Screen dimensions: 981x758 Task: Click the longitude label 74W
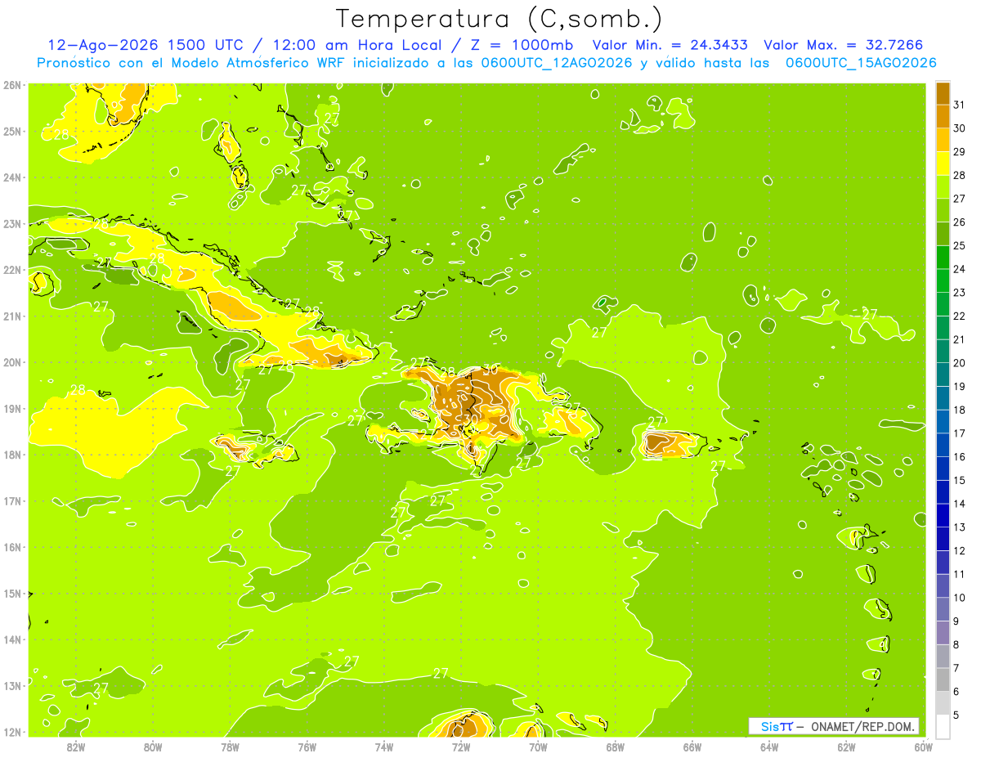click(384, 747)
